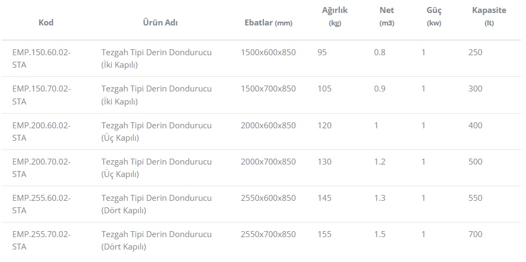Screen dimensions: 526x262
Task: Click the 700 capacity value
Action: tap(475, 234)
